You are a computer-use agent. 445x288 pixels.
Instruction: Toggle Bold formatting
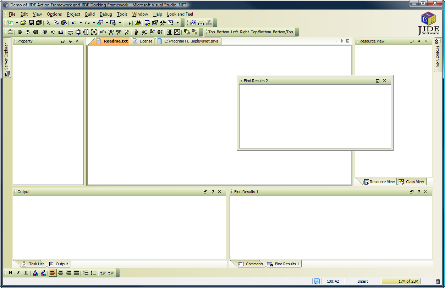pyautogui.click(x=10, y=273)
